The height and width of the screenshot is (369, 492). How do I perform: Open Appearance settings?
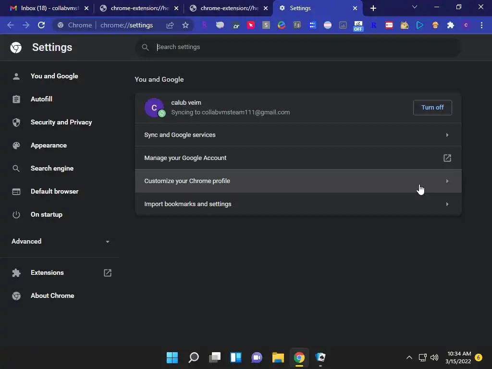pyautogui.click(x=49, y=145)
